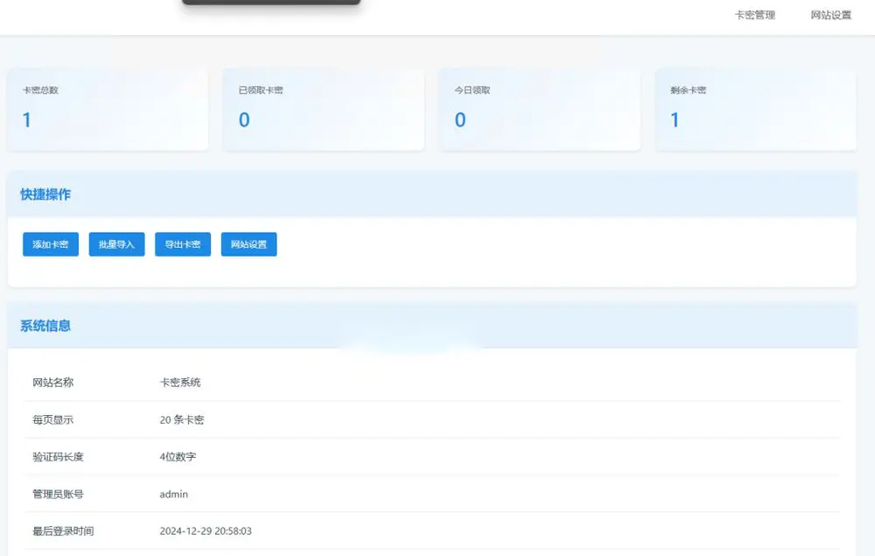The height and width of the screenshot is (556, 875).
Task: Click the 4位数字 value
Action: pos(178,457)
